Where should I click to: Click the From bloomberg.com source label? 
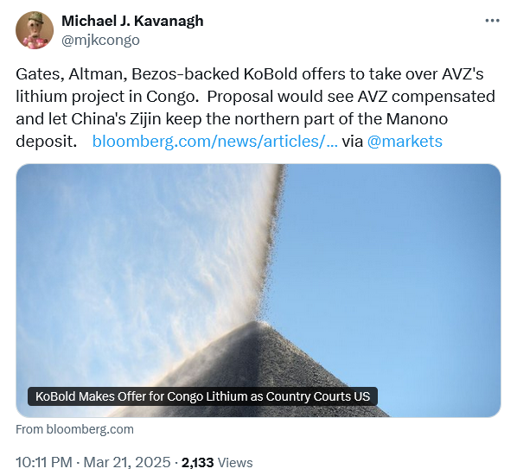coord(75,429)
